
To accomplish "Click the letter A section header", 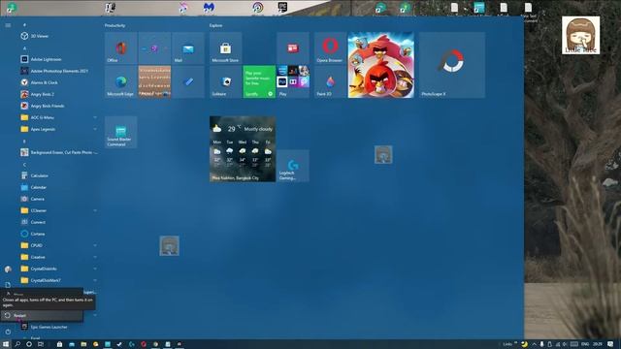I will coord(24,48).
